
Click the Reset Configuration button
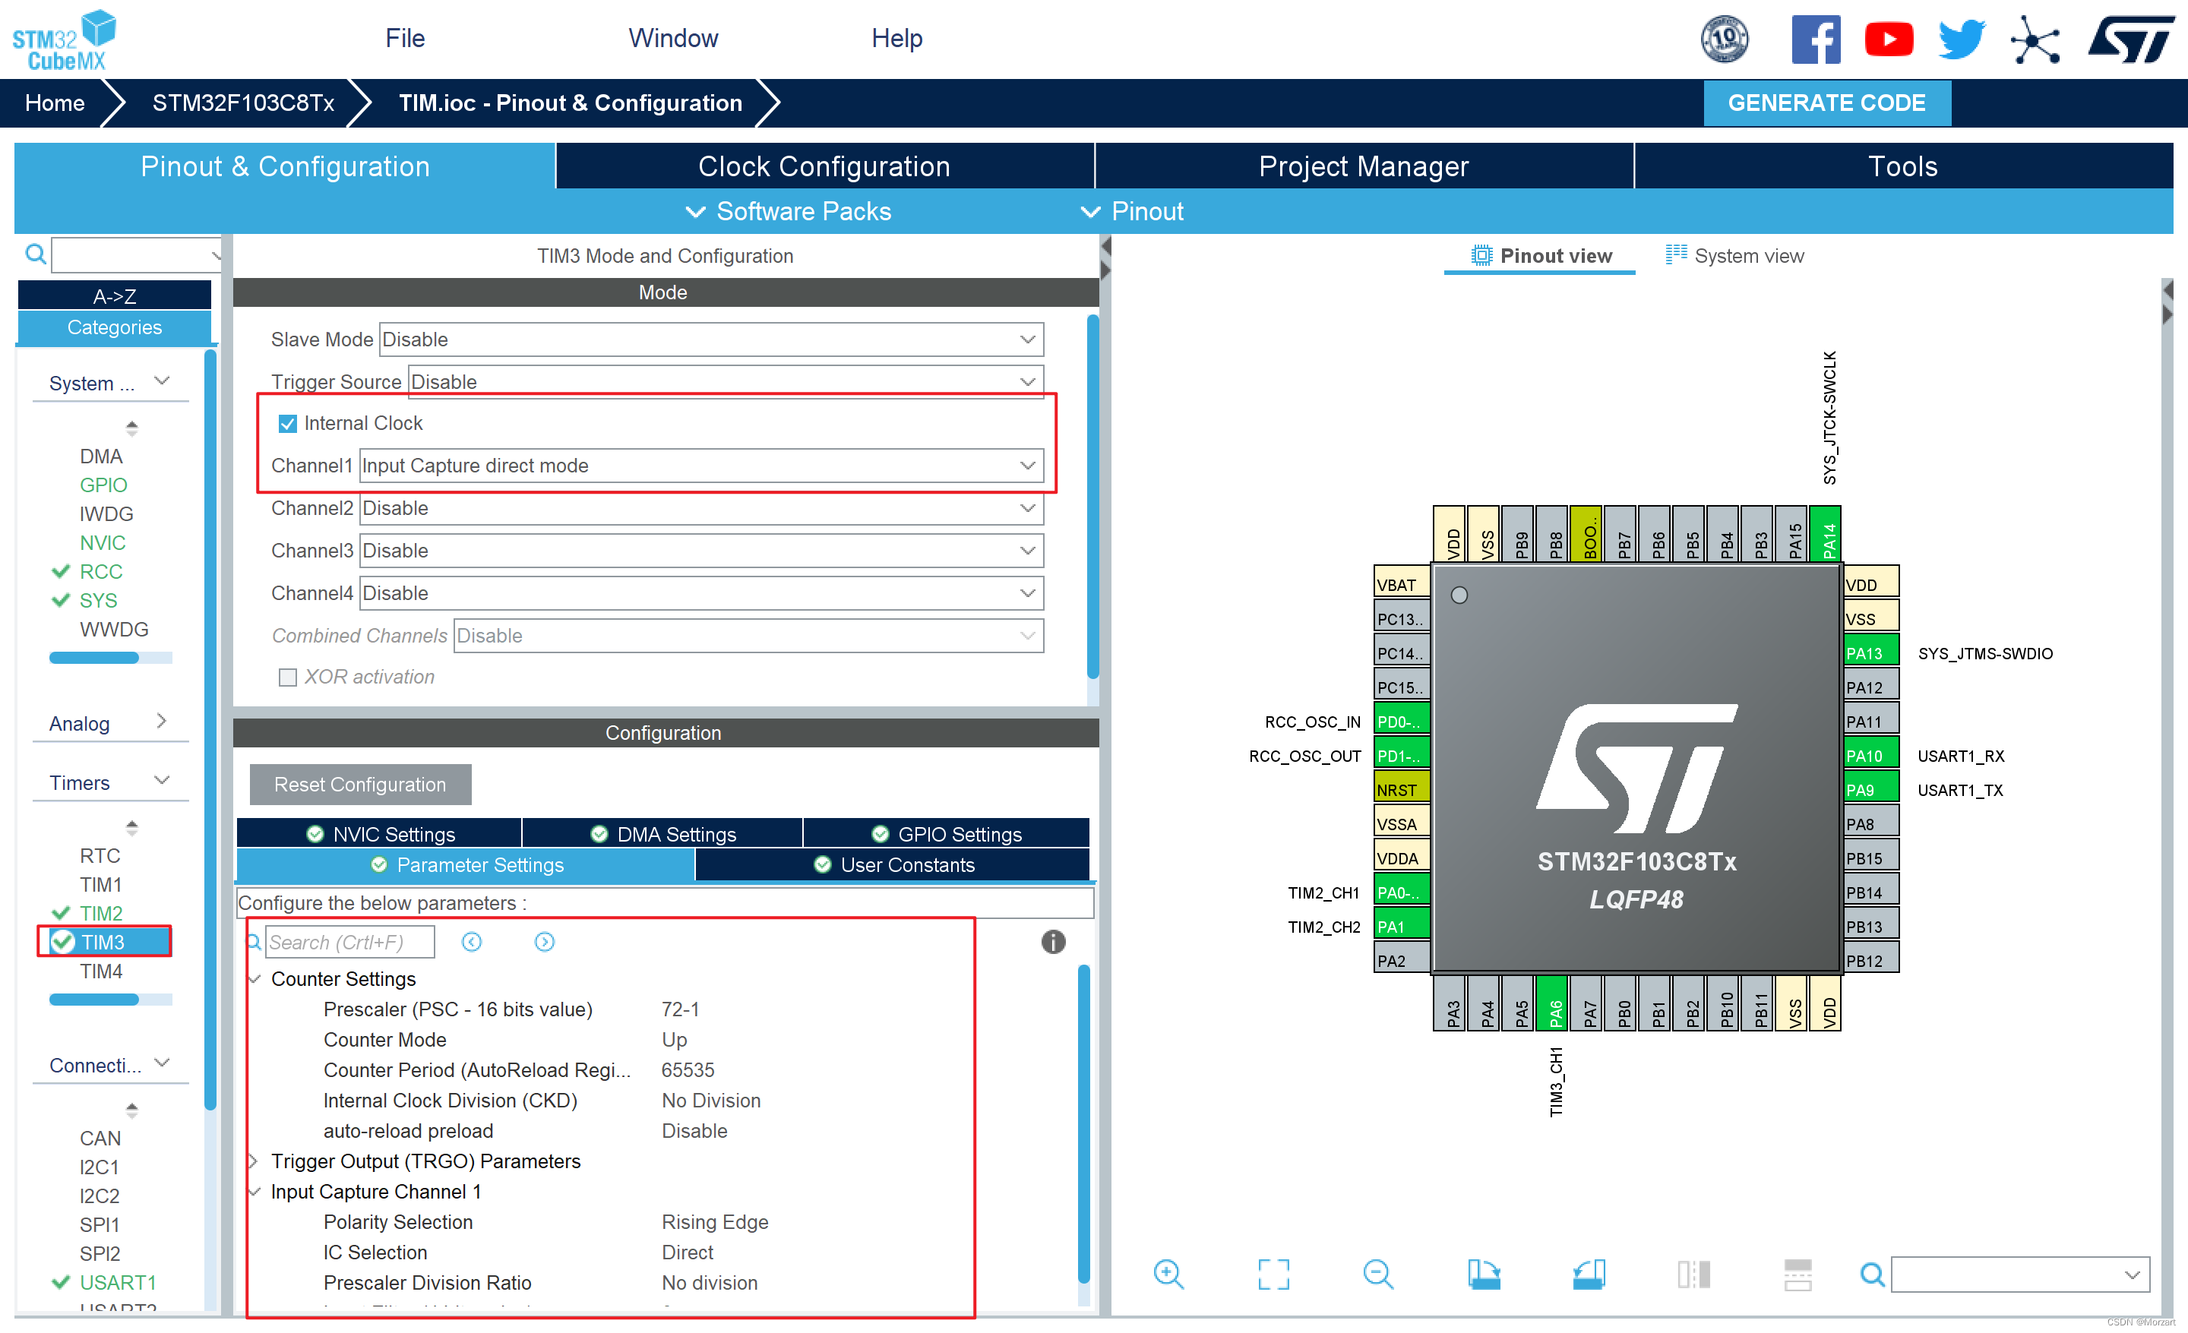[359, 785]
